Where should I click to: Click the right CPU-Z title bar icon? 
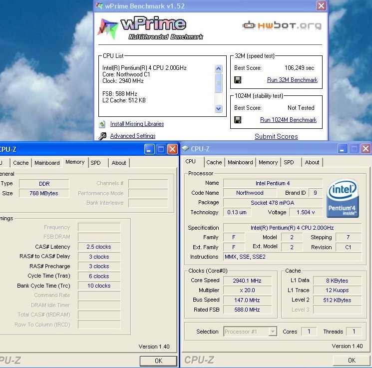tap(186, 148)
